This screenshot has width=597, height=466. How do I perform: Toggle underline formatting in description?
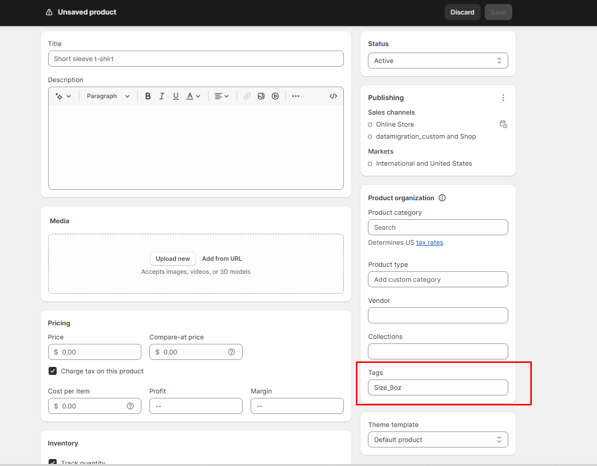tap(175, 96)
